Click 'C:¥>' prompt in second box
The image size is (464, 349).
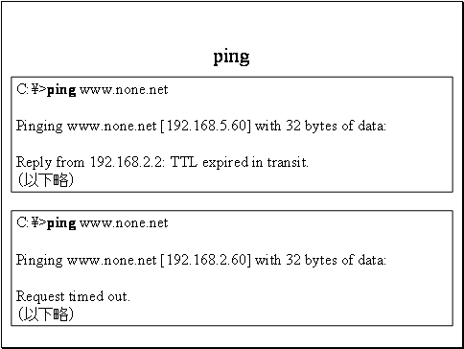[32, 223]
